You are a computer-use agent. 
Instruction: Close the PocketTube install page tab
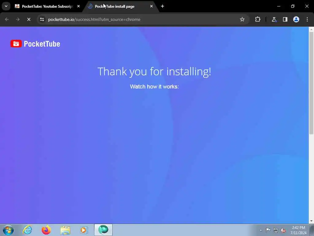151,6
